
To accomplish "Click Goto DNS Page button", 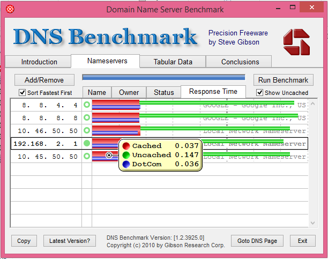I will (x=257, y=241).
